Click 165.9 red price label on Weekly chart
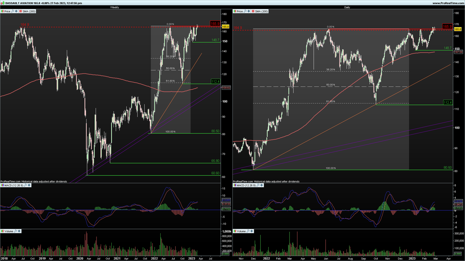465x261 pixels. tap(215, 23)
